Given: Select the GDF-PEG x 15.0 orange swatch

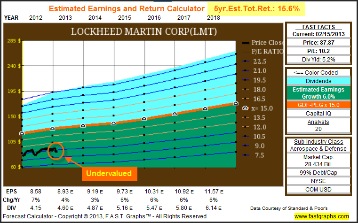Looking at the screenshot, I should pyautogui.click(x=318, y=105).
